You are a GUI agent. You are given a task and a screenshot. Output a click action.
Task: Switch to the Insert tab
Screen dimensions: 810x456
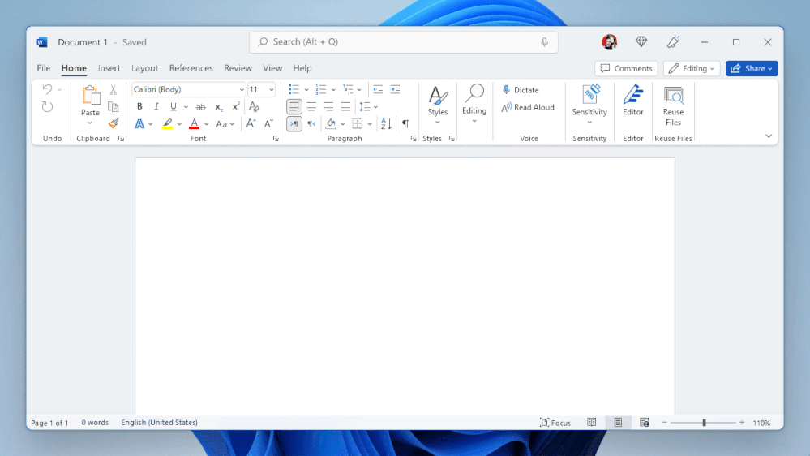pyautogui.click(x=109, y=68)
